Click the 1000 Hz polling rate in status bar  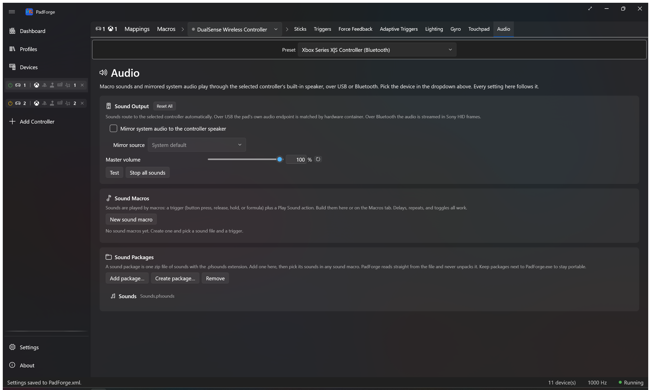[x=597, y=382]
